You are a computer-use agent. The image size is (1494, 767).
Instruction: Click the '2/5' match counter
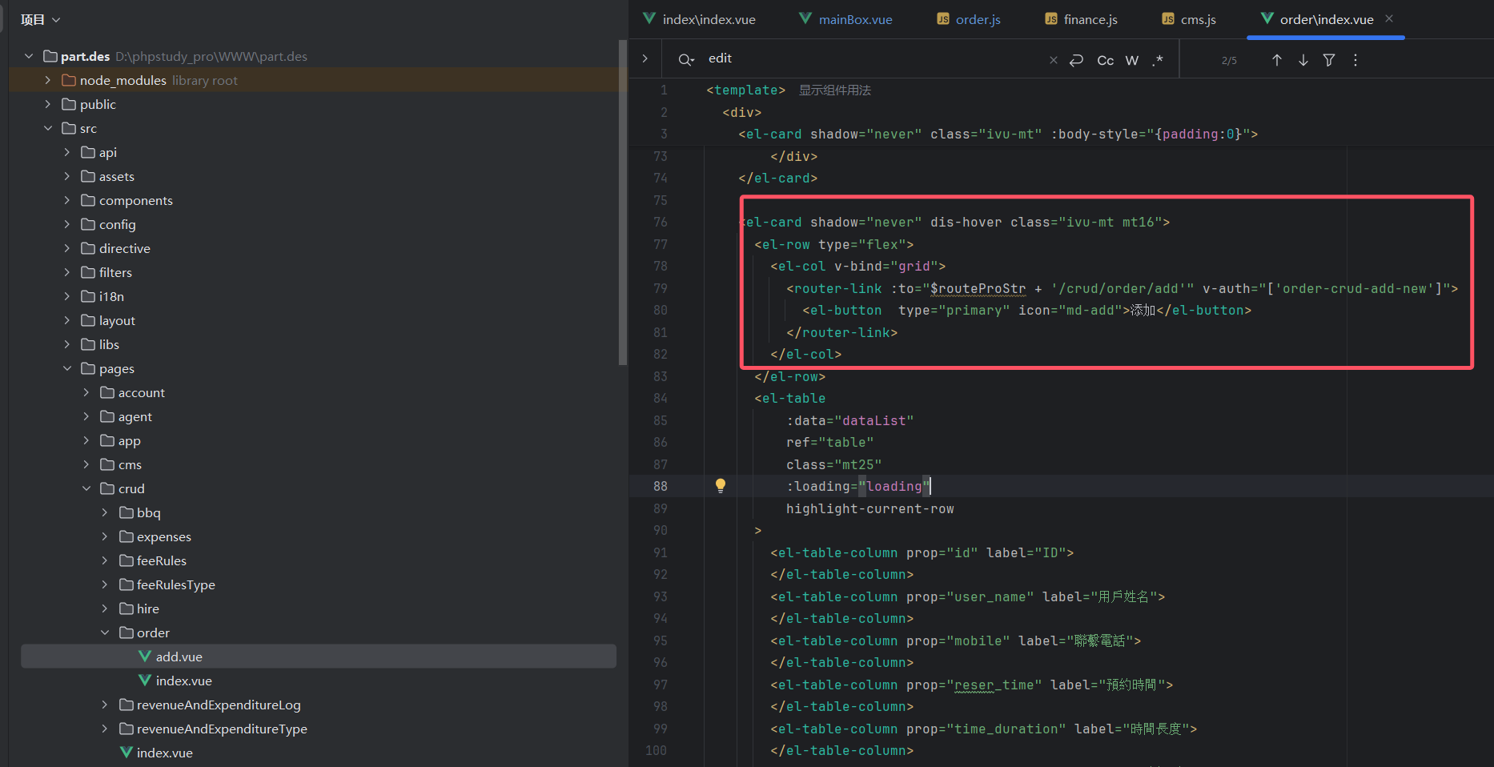click(1229, 60)
